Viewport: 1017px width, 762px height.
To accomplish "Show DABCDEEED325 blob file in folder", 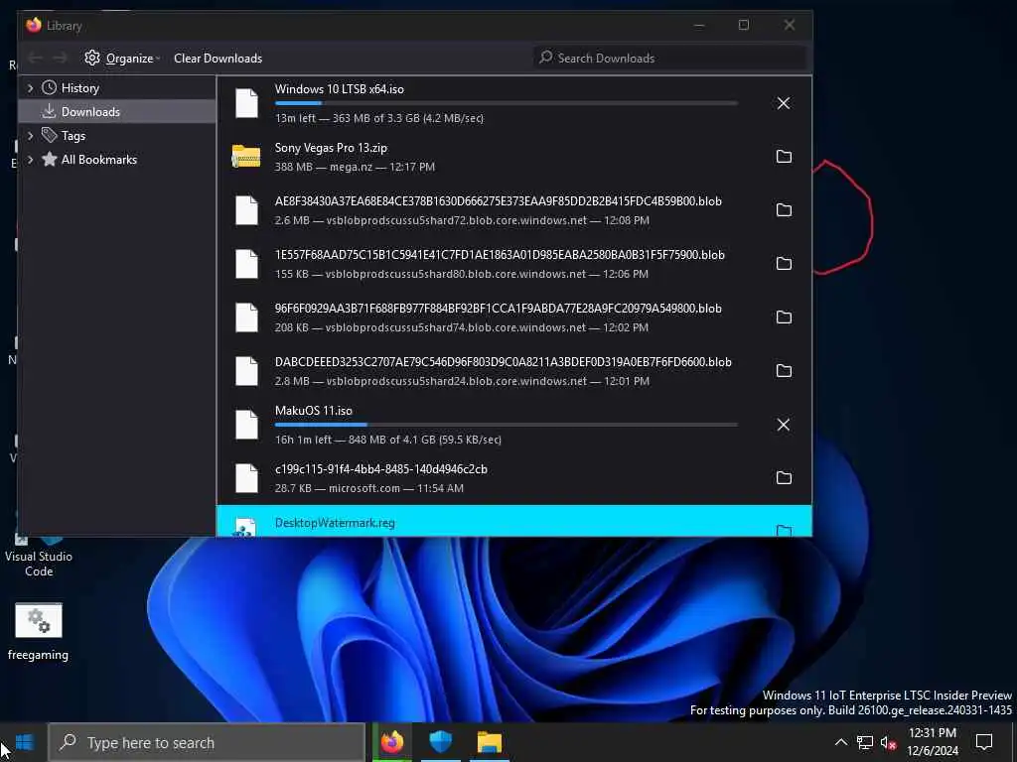I will [785, 371].
